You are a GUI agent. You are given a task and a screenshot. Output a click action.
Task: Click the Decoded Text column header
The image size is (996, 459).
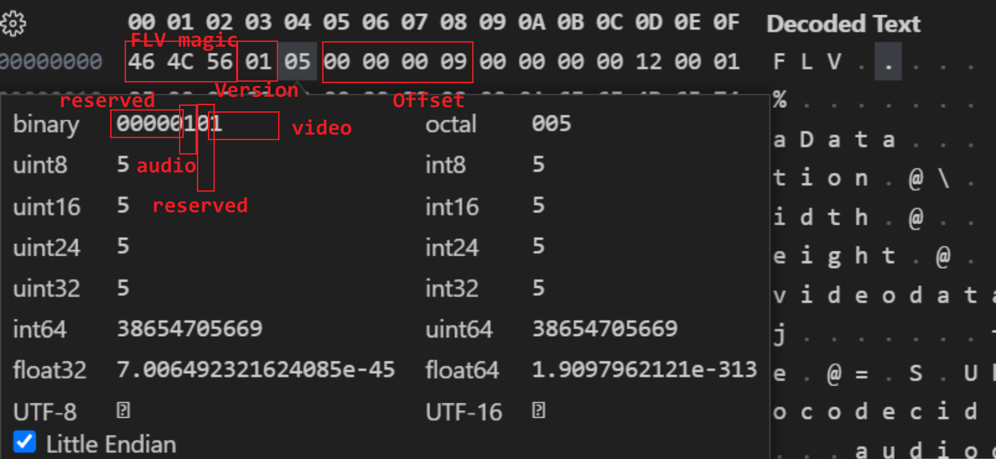point(843,25)
